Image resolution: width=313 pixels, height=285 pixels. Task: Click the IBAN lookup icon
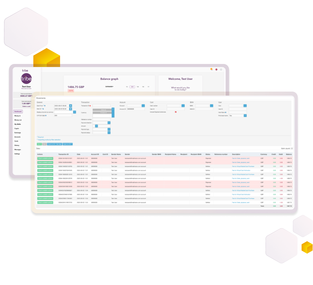point(211,105)
